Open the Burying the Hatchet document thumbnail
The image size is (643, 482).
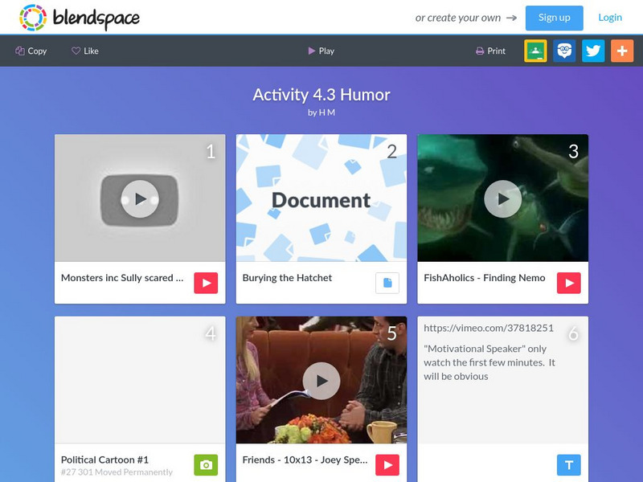coord(321,198)
